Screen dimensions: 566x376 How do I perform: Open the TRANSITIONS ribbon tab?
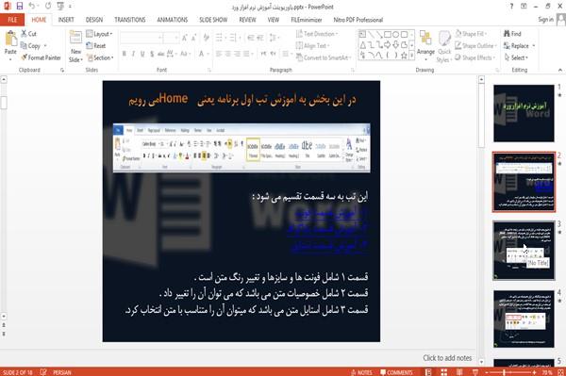point(130,20)
